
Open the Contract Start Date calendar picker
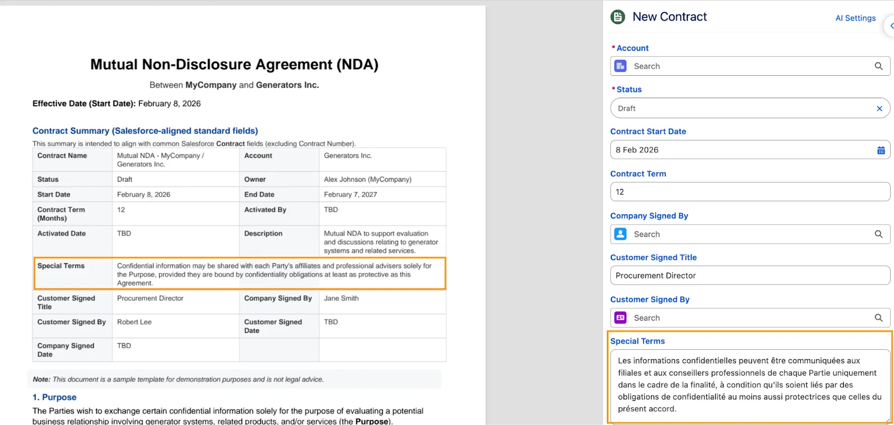click(881, 150)
